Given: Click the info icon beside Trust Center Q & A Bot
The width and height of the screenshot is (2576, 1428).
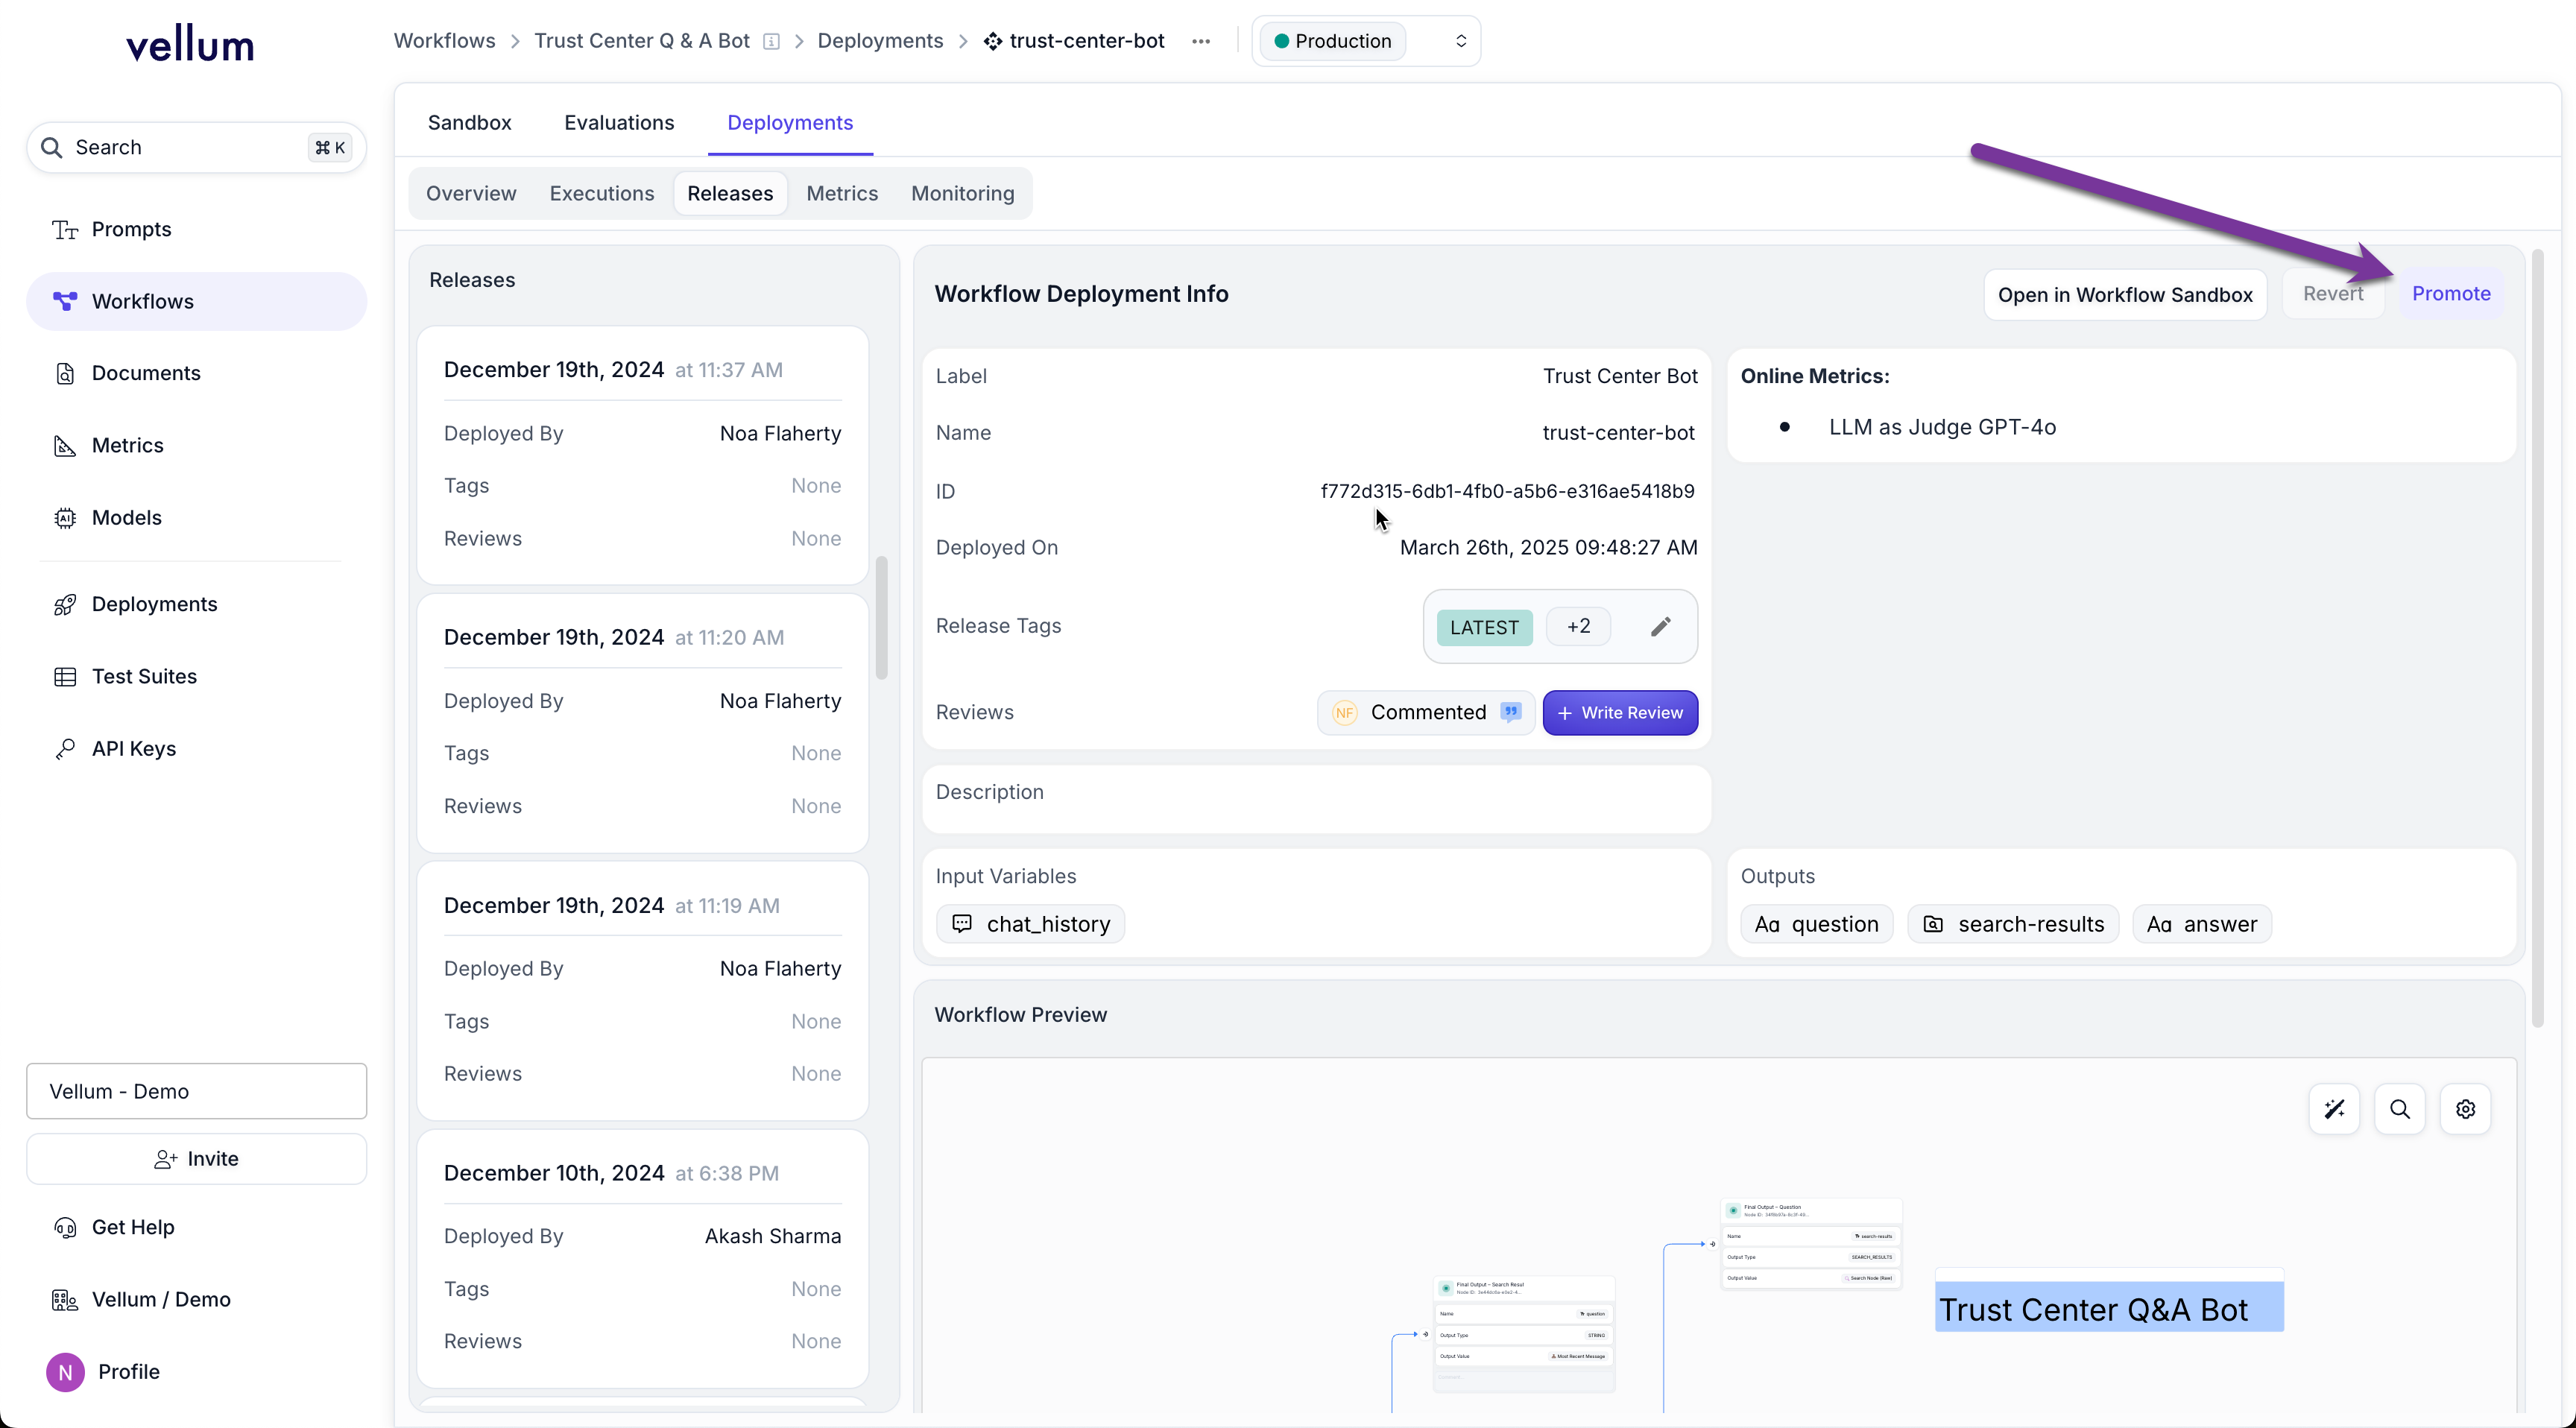Looking at the screenshot, I should coord(771,41).
